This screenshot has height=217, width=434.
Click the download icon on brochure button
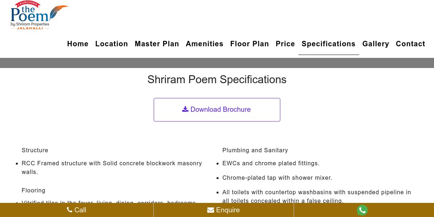coord(185,109)
